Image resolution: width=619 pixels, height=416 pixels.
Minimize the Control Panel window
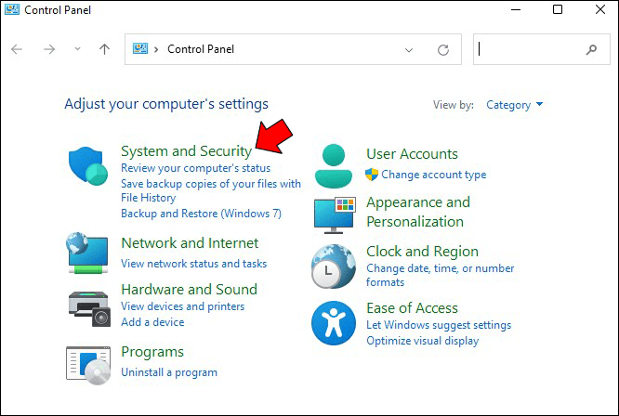[516, 9]
